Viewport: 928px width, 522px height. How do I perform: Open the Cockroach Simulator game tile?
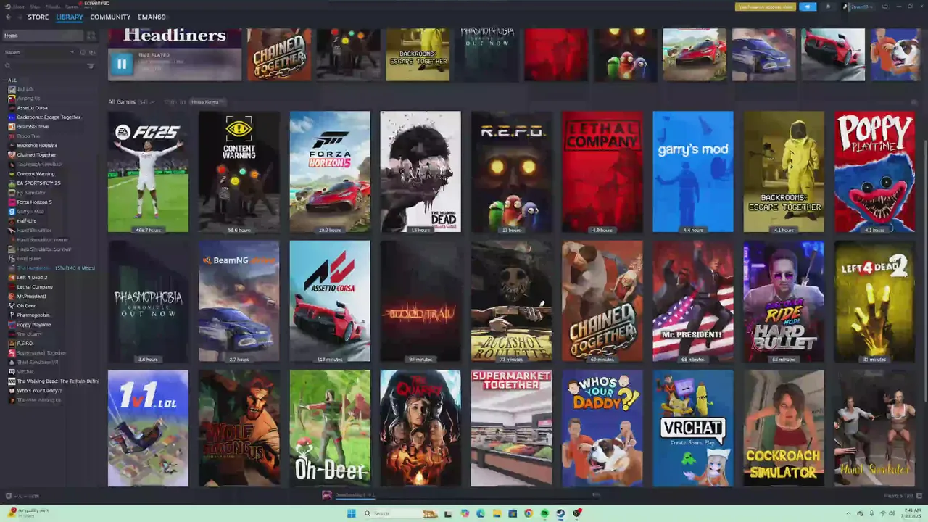[x=784, y=428]
